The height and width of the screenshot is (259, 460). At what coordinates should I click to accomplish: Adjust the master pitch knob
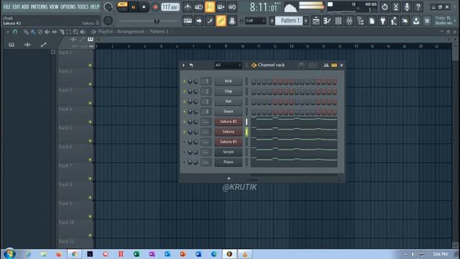click(x=108, y=21)
